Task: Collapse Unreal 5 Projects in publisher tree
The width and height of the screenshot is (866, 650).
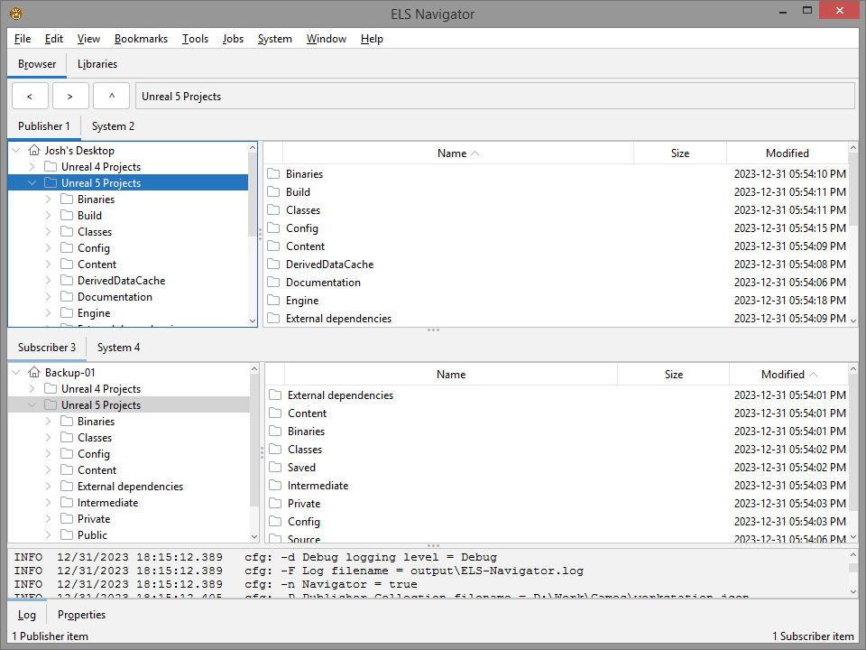Action: click(32, 183)
